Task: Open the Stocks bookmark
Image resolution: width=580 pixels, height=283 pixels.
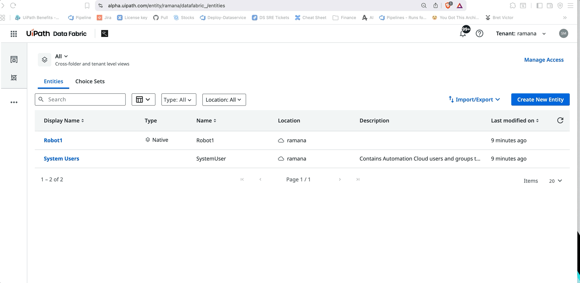Action: [x=184, y=18]
